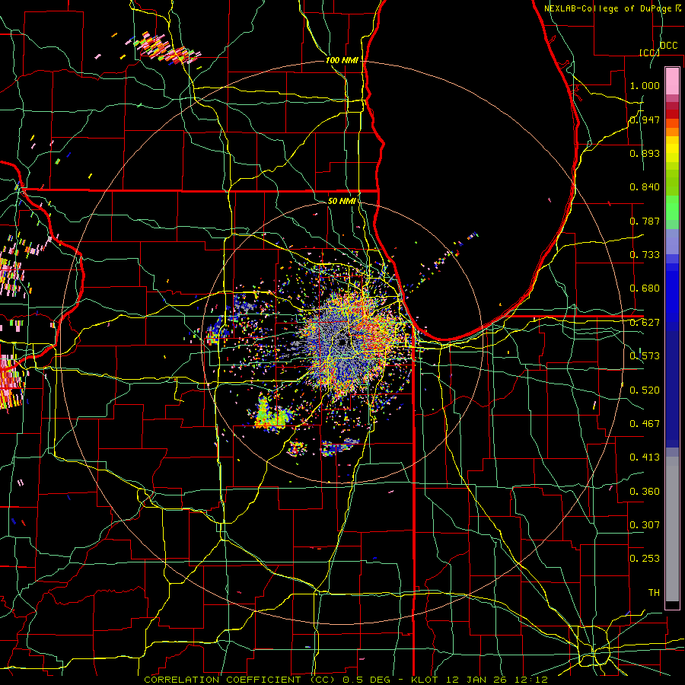The image size is (685, 685).
Task: Click the 100 NMI range ring label
Action: 342,60
